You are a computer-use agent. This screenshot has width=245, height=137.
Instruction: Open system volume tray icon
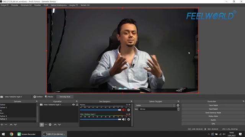224,134
